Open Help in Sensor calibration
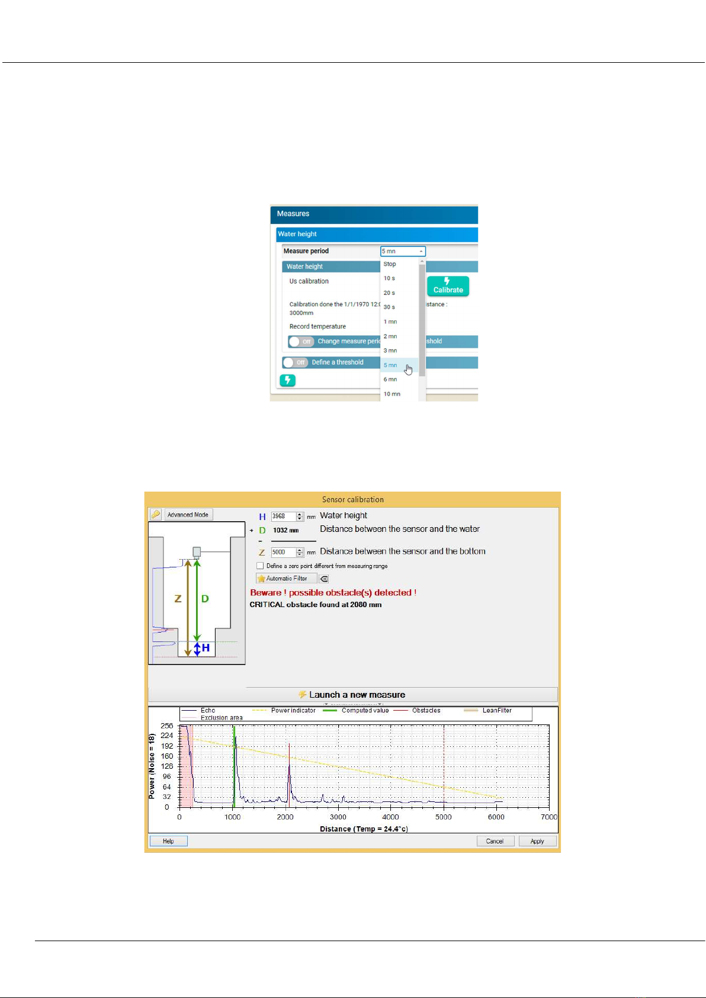Image resolution: width=706 pixels, height=998 pixels. pyautogui.click(x=168, y=841)
